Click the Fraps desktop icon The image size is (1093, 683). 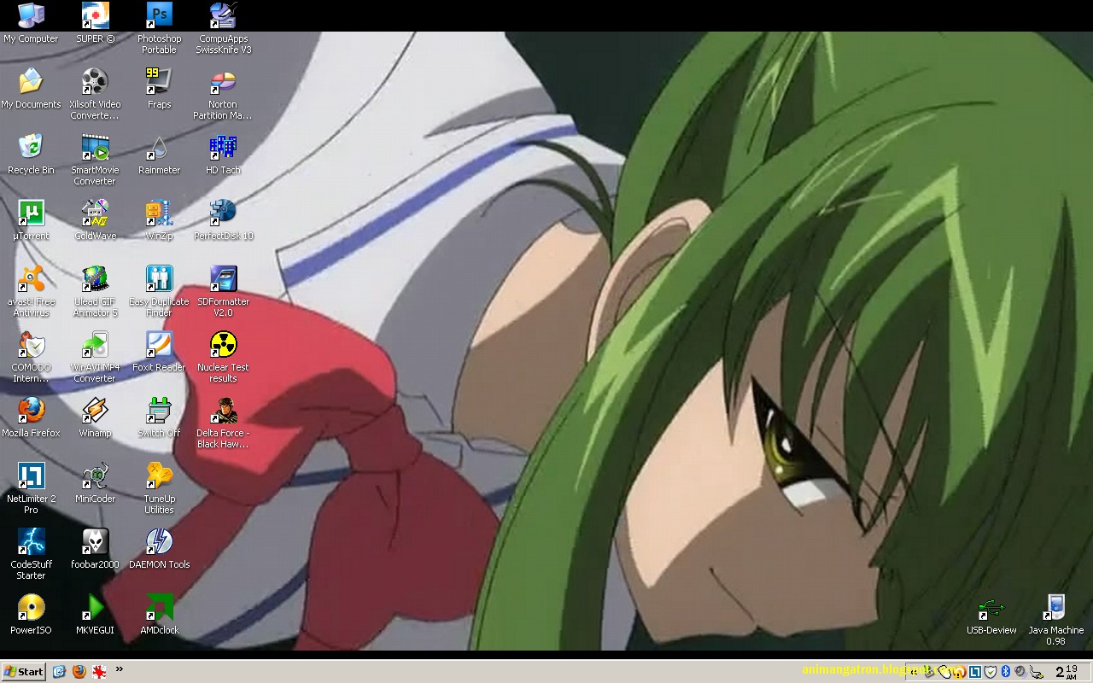pyautogui.click(x=159, y=89)
